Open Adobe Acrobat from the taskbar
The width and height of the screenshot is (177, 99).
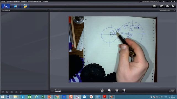point(105,97)
